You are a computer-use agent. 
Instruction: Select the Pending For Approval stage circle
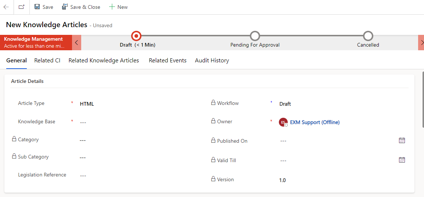[255, 36]
